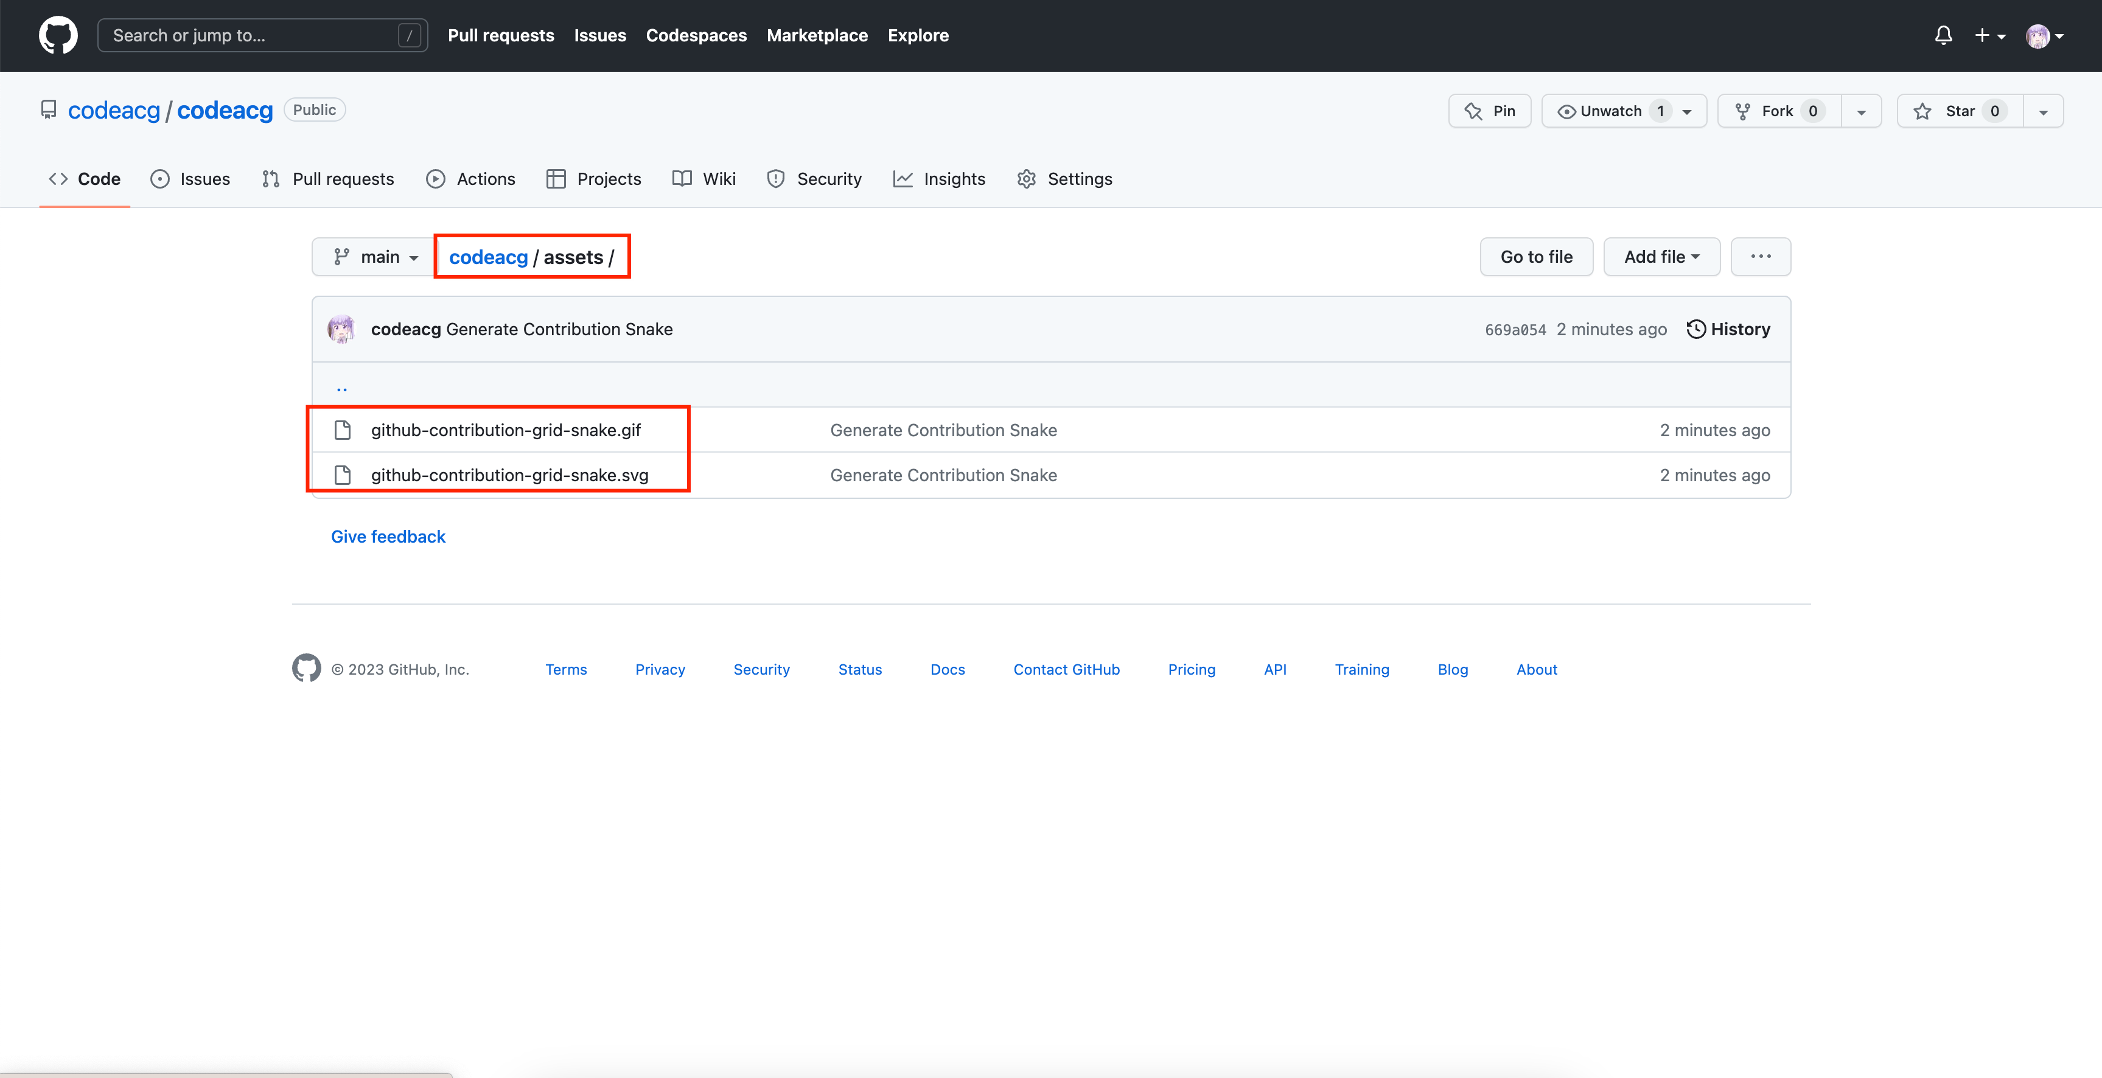Open the main branch selector
Screen dimensions: 2102x1078
(x=374, y=257)
